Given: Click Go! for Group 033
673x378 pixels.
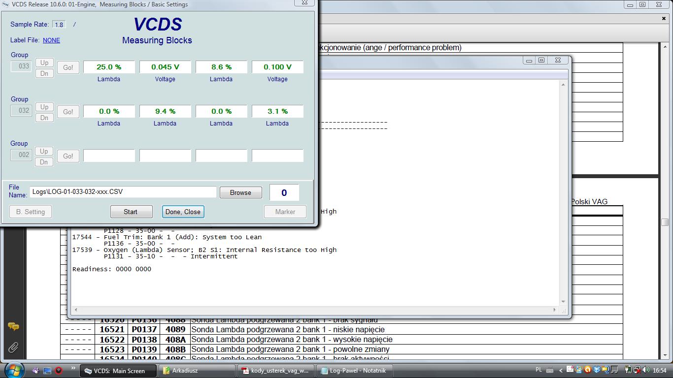Looking at the screenshot, I should coord(68,67).
